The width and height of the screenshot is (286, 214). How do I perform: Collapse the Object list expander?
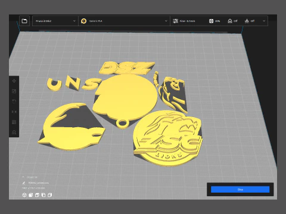point(23,177)
